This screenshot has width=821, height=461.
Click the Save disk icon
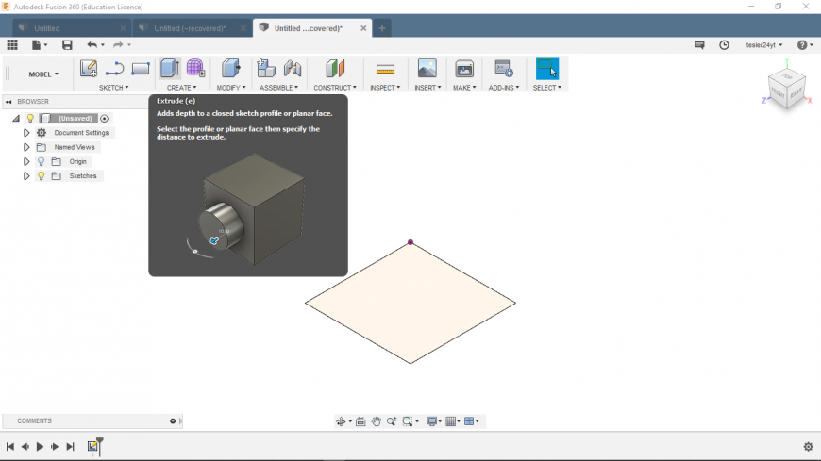[x=67, y=45]
